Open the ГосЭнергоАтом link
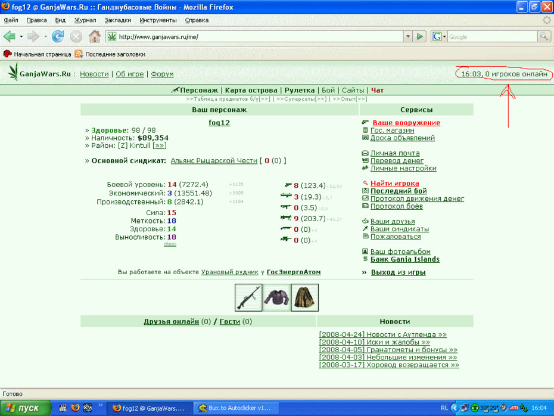 coord(294,272)
